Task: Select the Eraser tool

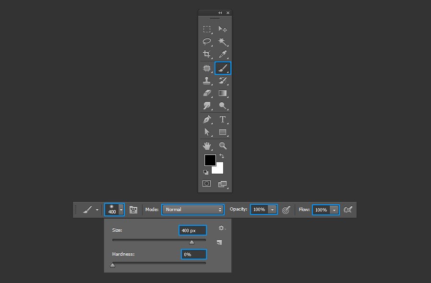Action: coord(207,93)
